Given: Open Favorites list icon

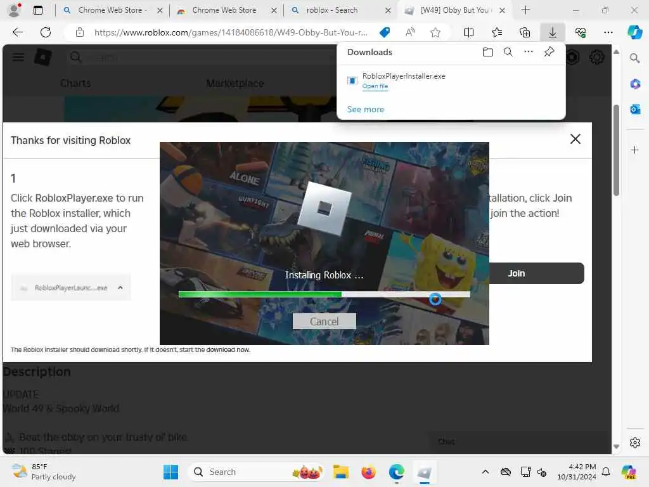Looking at the screenshot, I should pos(497,32).
